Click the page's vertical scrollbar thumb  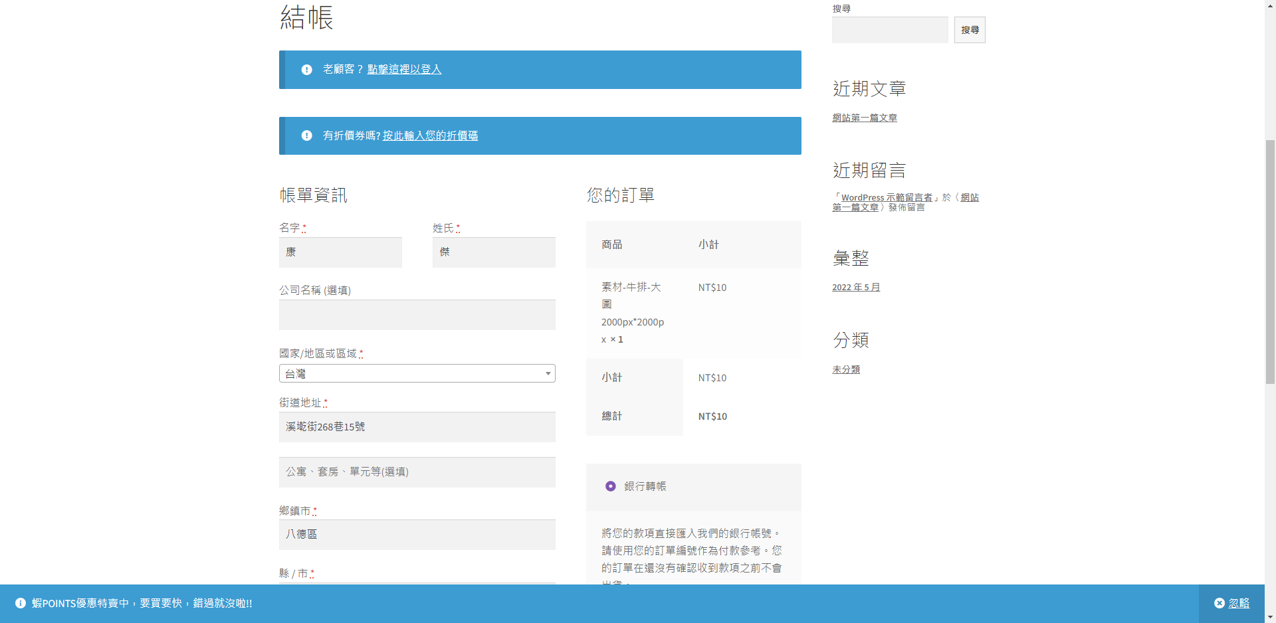click(1270, 262)
